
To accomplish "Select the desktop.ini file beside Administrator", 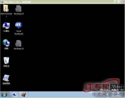I will [18, 8].
